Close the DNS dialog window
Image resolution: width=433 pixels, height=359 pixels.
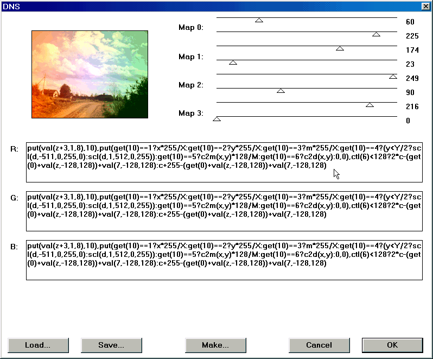coord(425,5)
